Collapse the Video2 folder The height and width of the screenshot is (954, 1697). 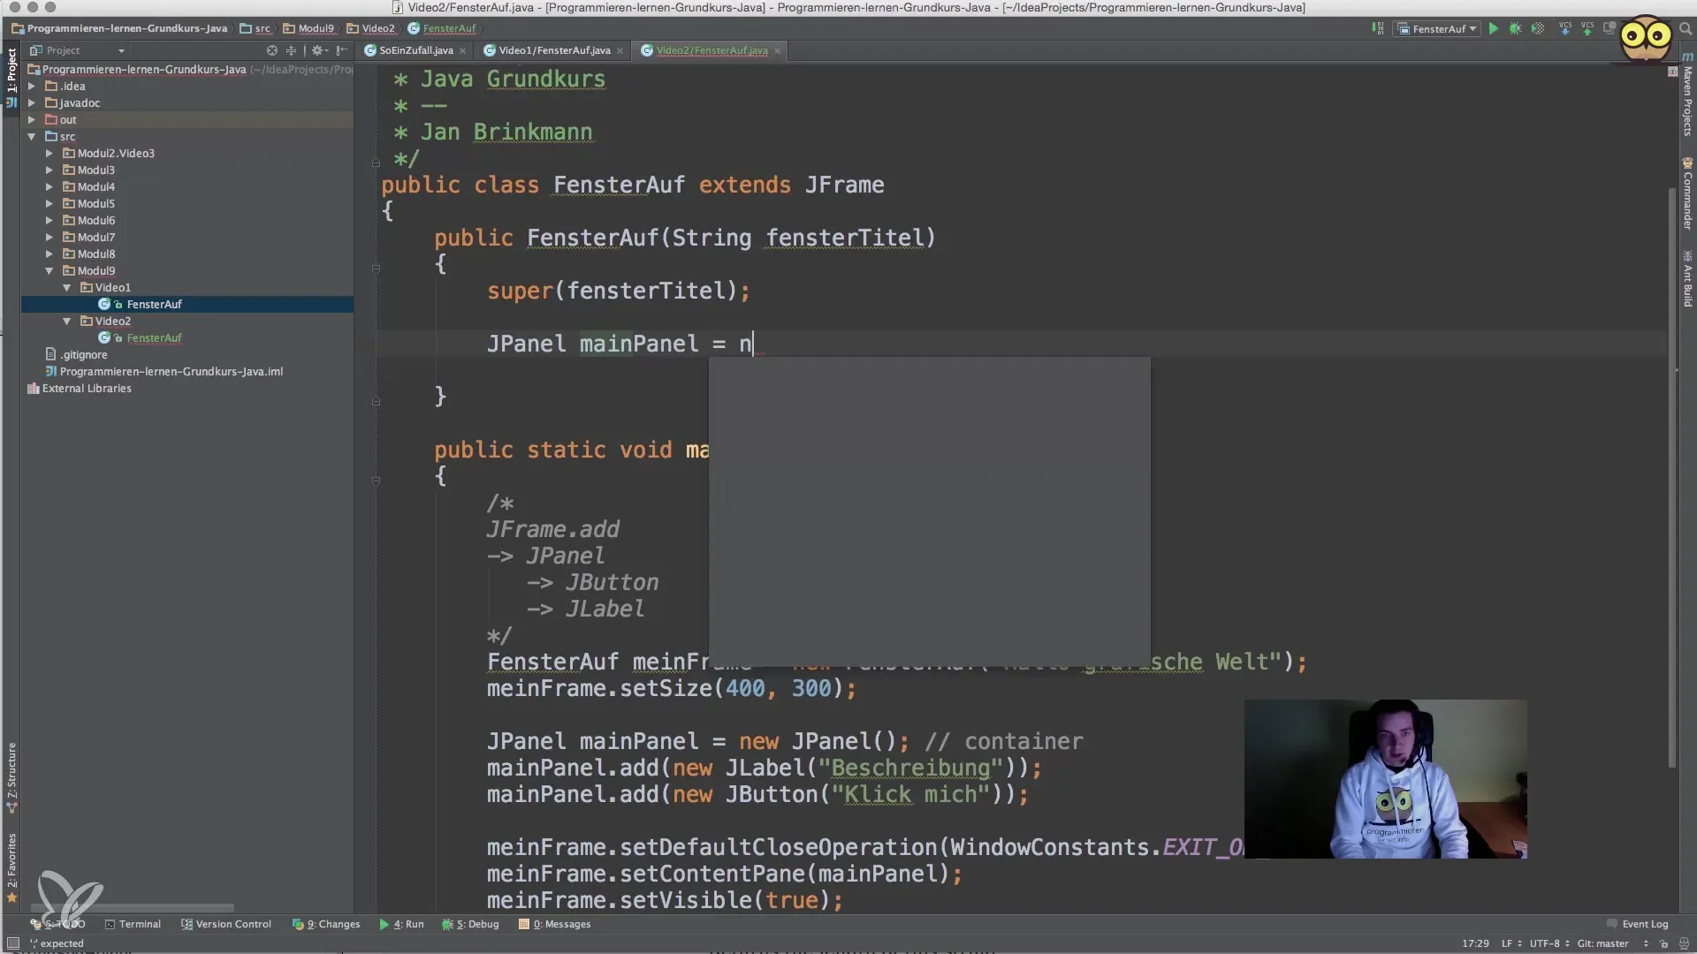66,322
